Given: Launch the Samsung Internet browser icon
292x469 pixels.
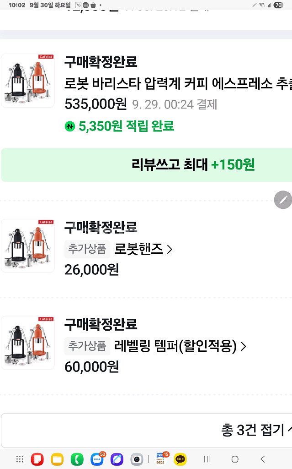Looking at the screenshot, I should [117, 459].
